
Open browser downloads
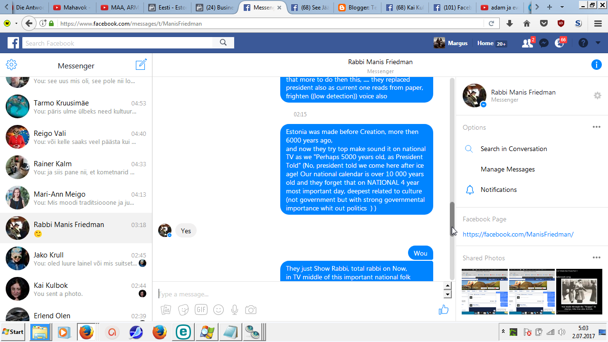(x=510, y=23)
